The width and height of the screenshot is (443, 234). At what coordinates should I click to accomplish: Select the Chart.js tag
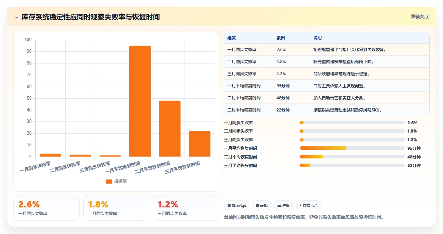click(x=237, y=205)
